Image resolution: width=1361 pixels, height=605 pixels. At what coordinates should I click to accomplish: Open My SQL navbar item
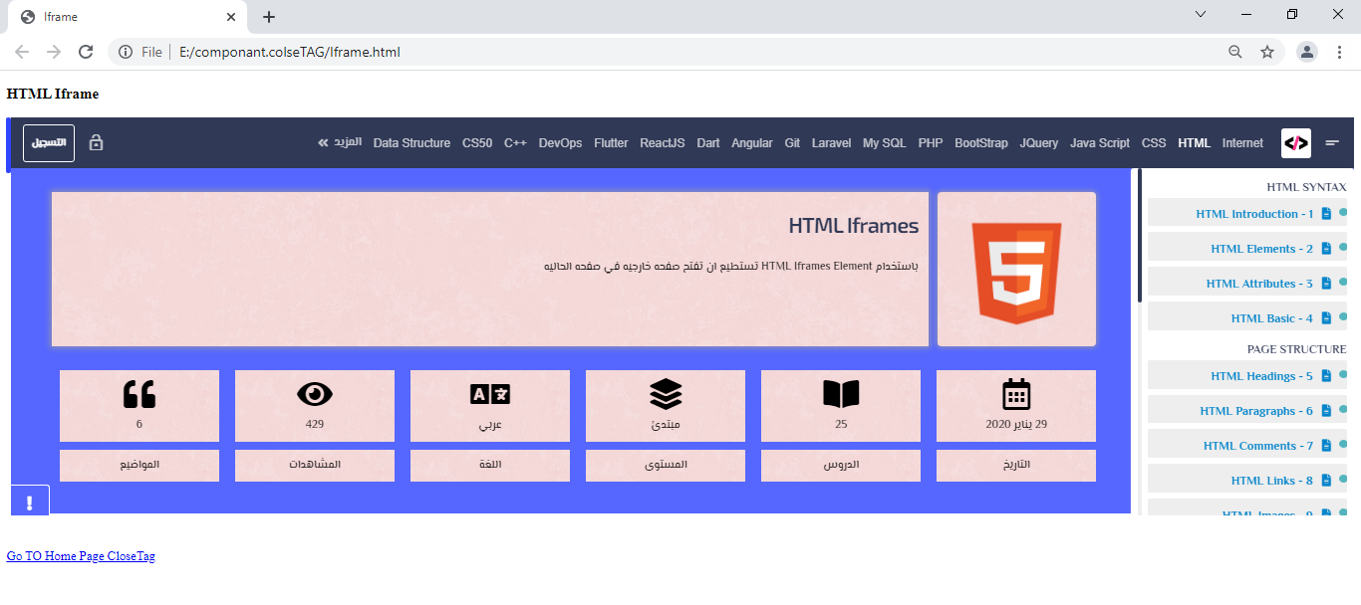(x=885, y=143)
